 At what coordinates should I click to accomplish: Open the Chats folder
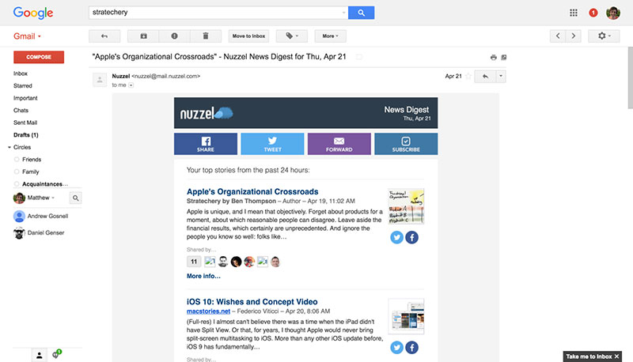(21, 110)
